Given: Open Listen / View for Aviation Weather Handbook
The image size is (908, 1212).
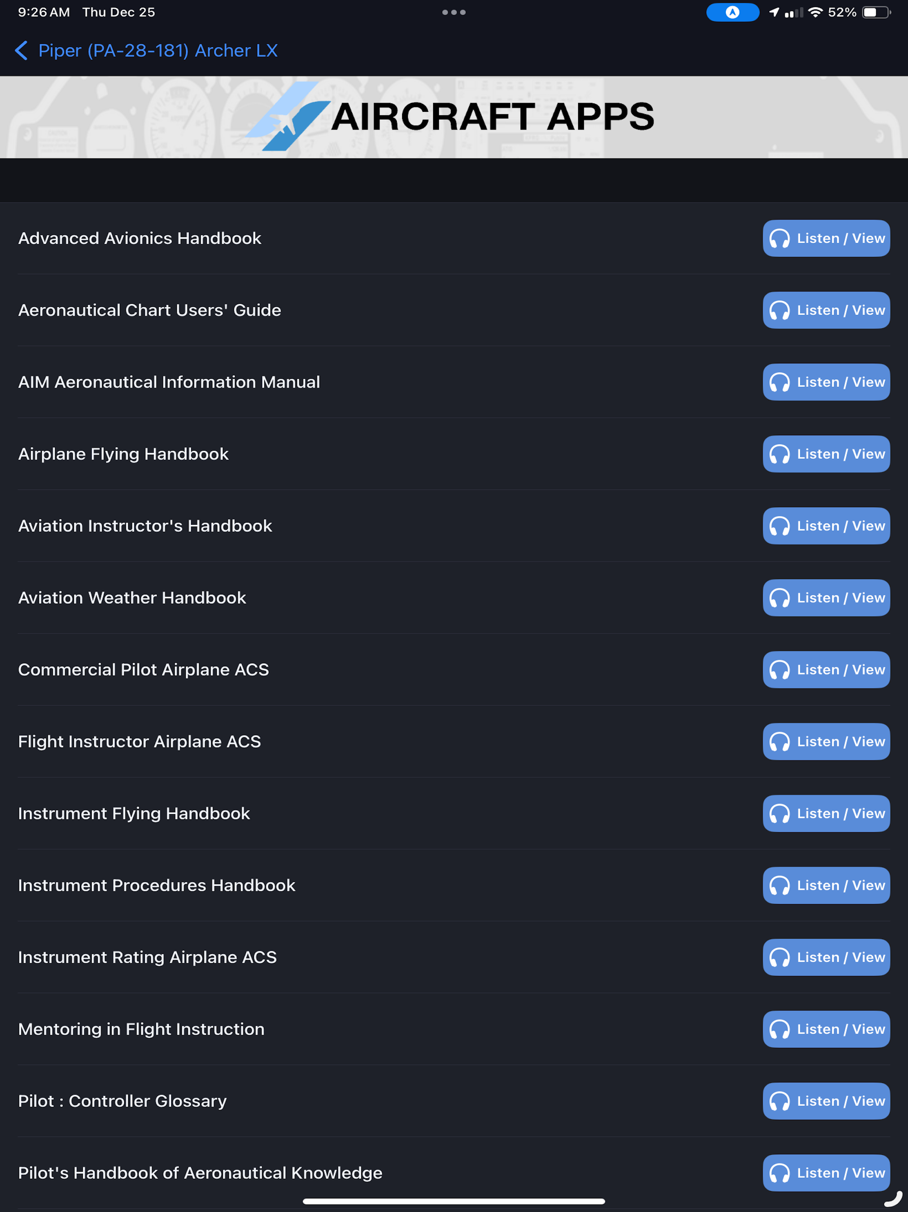Looking at the screenshot, I should [x=826, y=598].
